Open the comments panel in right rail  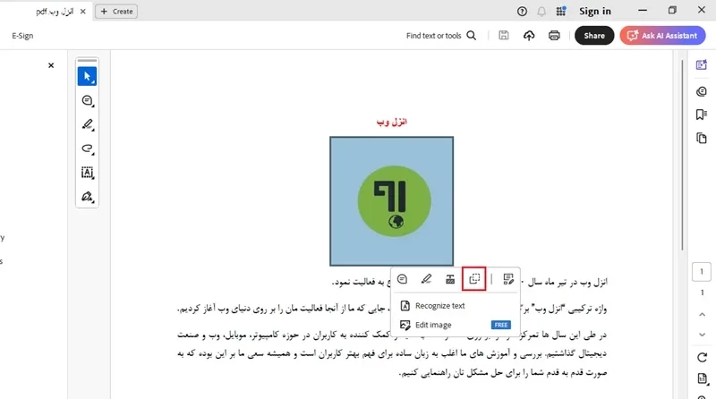coord(702,91)
